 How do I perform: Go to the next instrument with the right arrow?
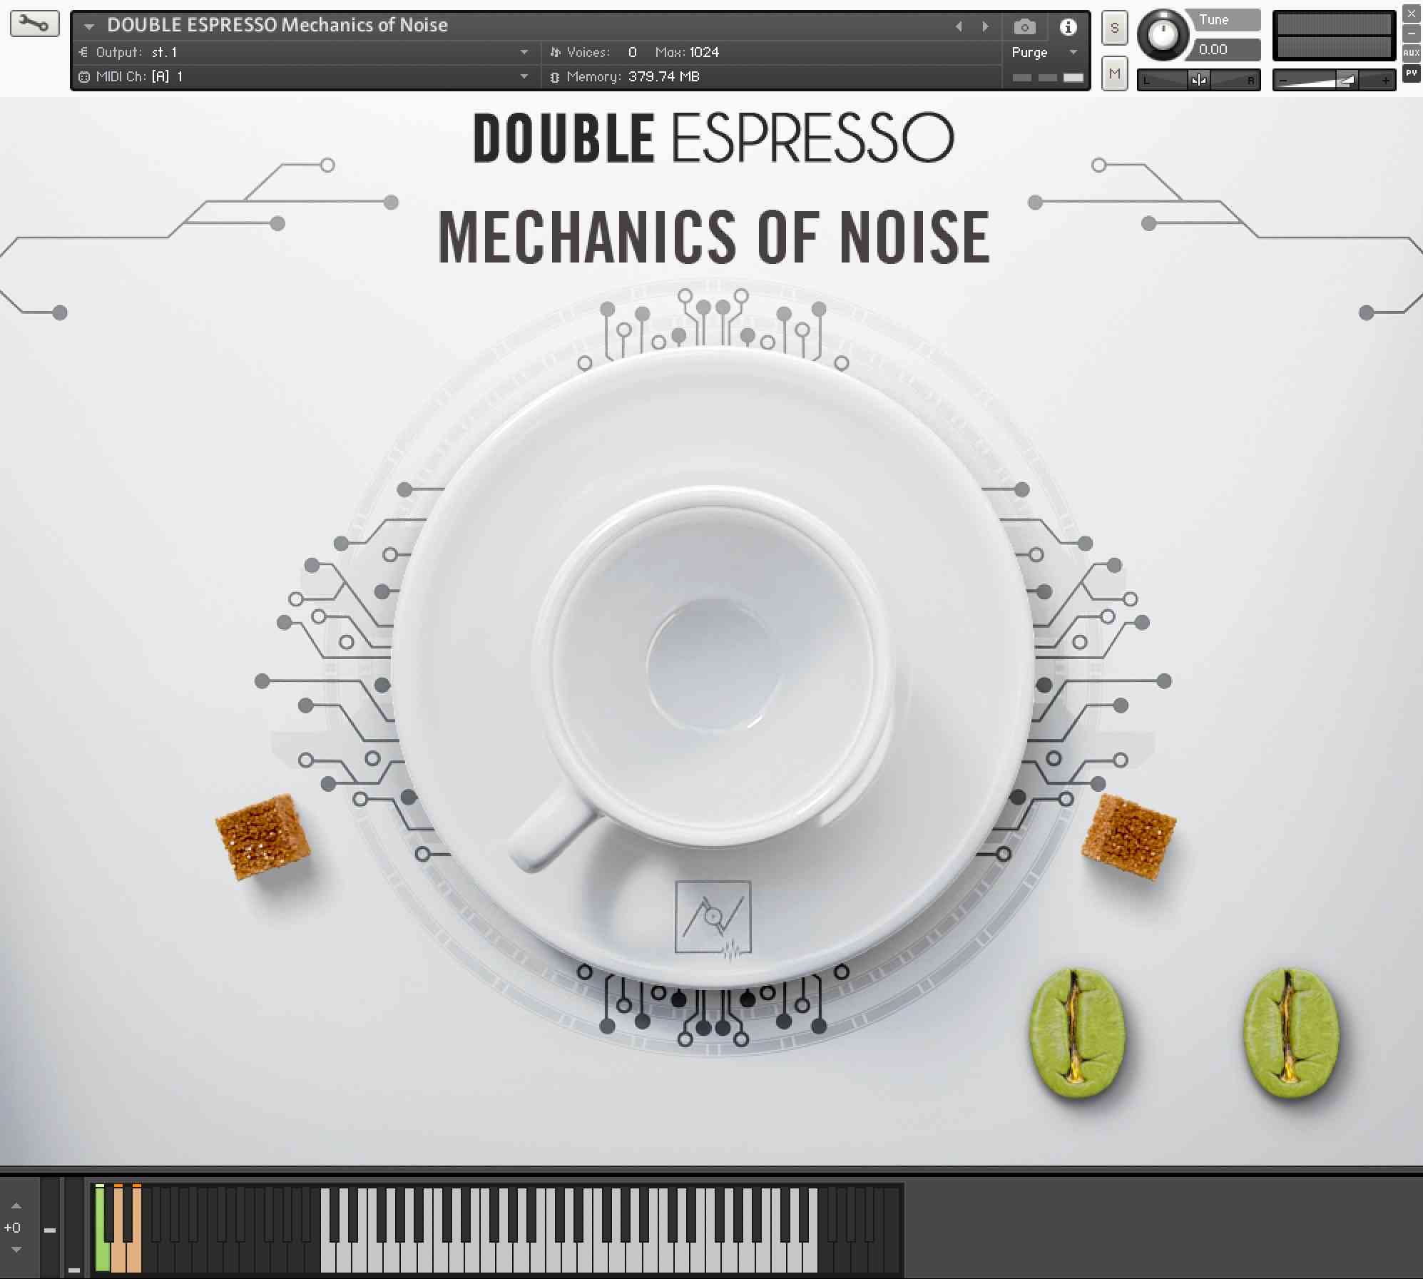tap(985, 26)
